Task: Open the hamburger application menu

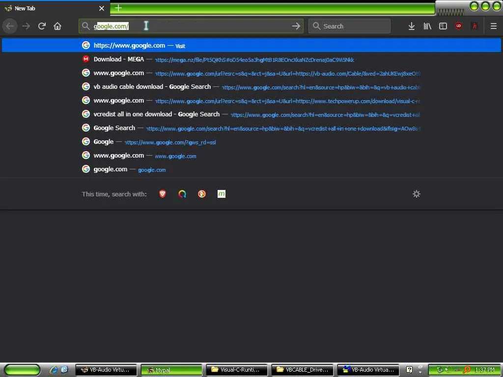Action: [493, 26]
